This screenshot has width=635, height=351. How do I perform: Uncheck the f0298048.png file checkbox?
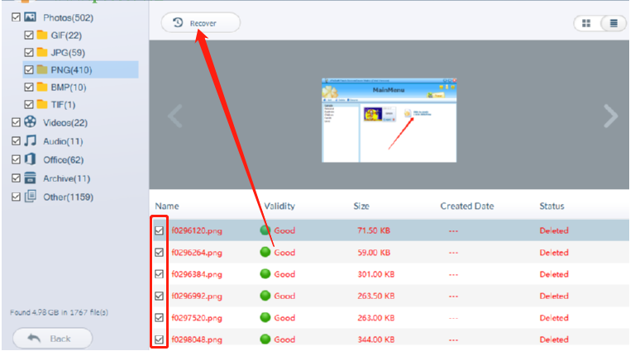159,339
